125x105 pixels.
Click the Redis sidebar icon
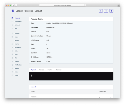click(x=13, y=72)
